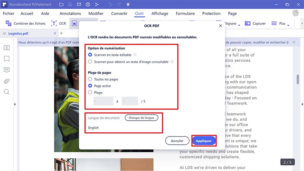The width and height of the screenshot is (304, 171).
Task: Click the save disk icon in title bar
Action: pos(70,4)
